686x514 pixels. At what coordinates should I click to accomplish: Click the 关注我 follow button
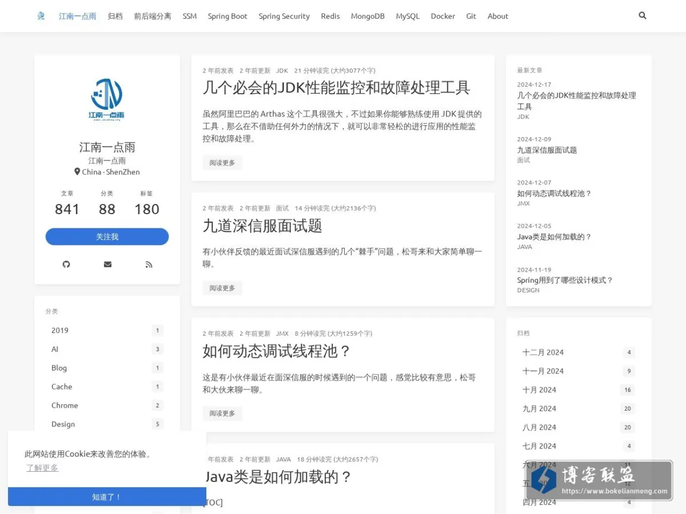tap(107, 236)
